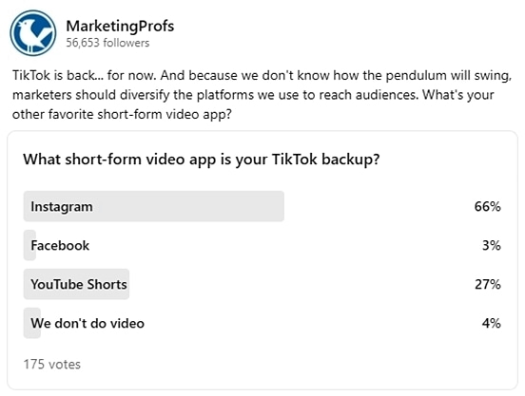This screenshot has height=396, width=525.
Task: Select the We don't do video option
Action: pyautogui.click(x=262, y=324)
